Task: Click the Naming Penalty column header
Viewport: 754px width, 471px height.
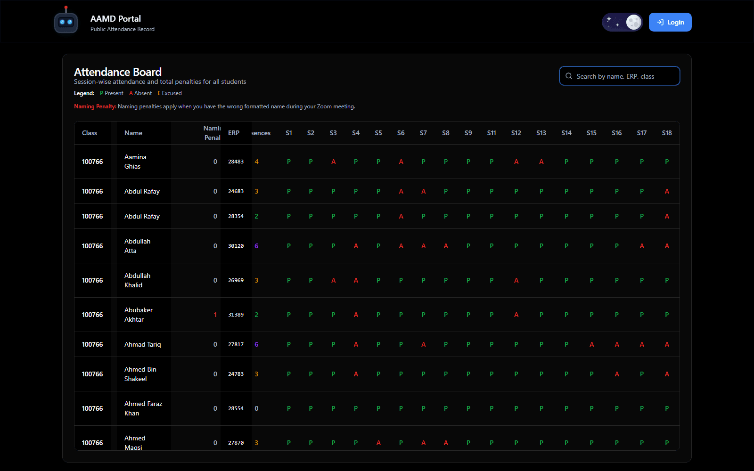Action: point(212,133)
